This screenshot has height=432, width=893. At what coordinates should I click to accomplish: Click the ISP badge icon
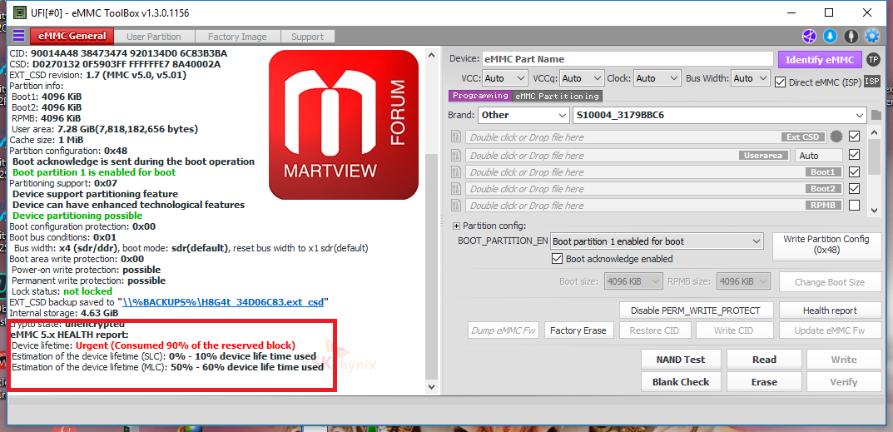click(x=872, y=82)
